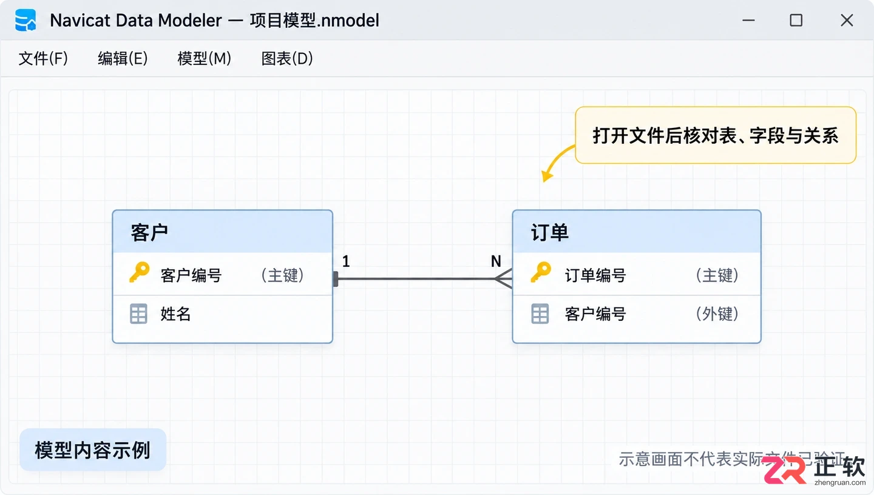Minimize the Navicat Data Modeler window

coord(748,21)
